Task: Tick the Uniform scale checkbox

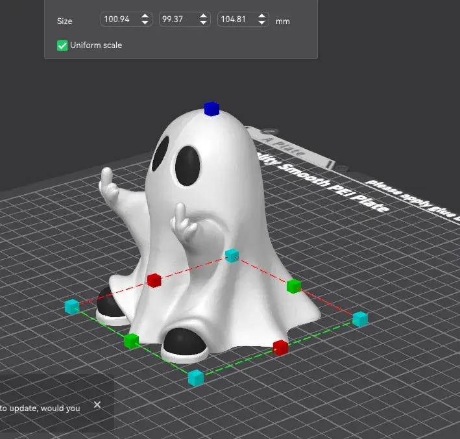Action: (62, 45)
